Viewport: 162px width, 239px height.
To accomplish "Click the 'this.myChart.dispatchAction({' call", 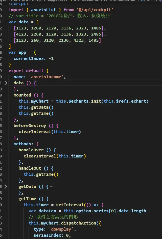I will pos(65,223).
